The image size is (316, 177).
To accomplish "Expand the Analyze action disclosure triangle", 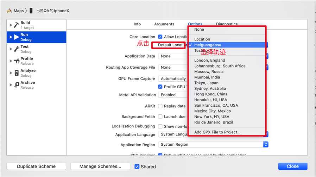I will [x=11, y=73].
